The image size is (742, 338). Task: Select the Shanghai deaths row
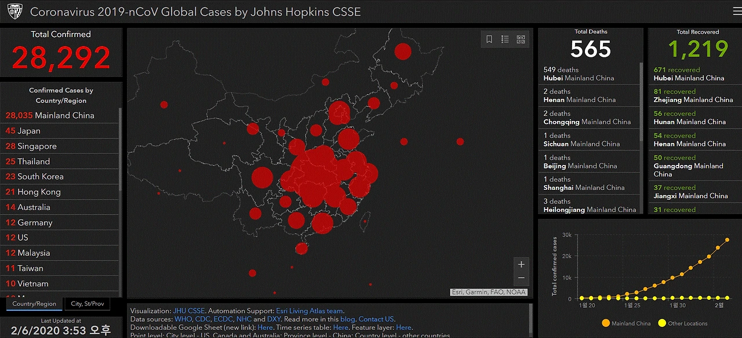tap(588, 183)
